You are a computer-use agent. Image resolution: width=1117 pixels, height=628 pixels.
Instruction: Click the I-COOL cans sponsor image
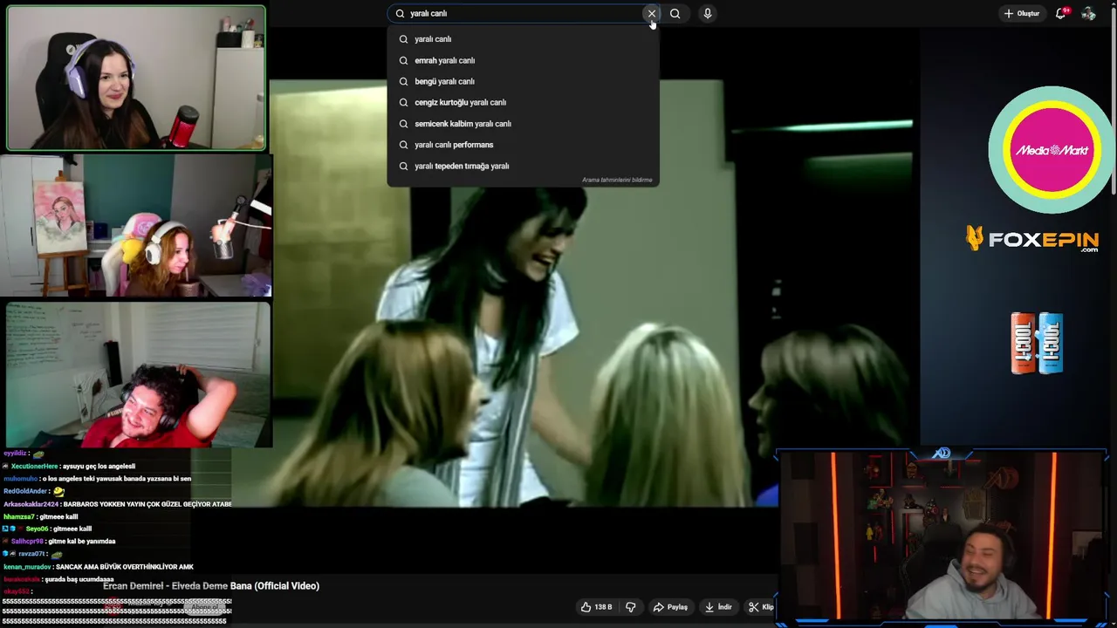coord(1037,343)
